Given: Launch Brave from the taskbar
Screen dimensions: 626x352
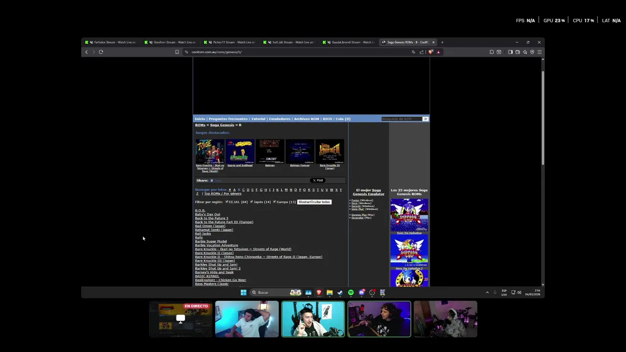Looking at the screenshot, I should click(x=319, y=292).
